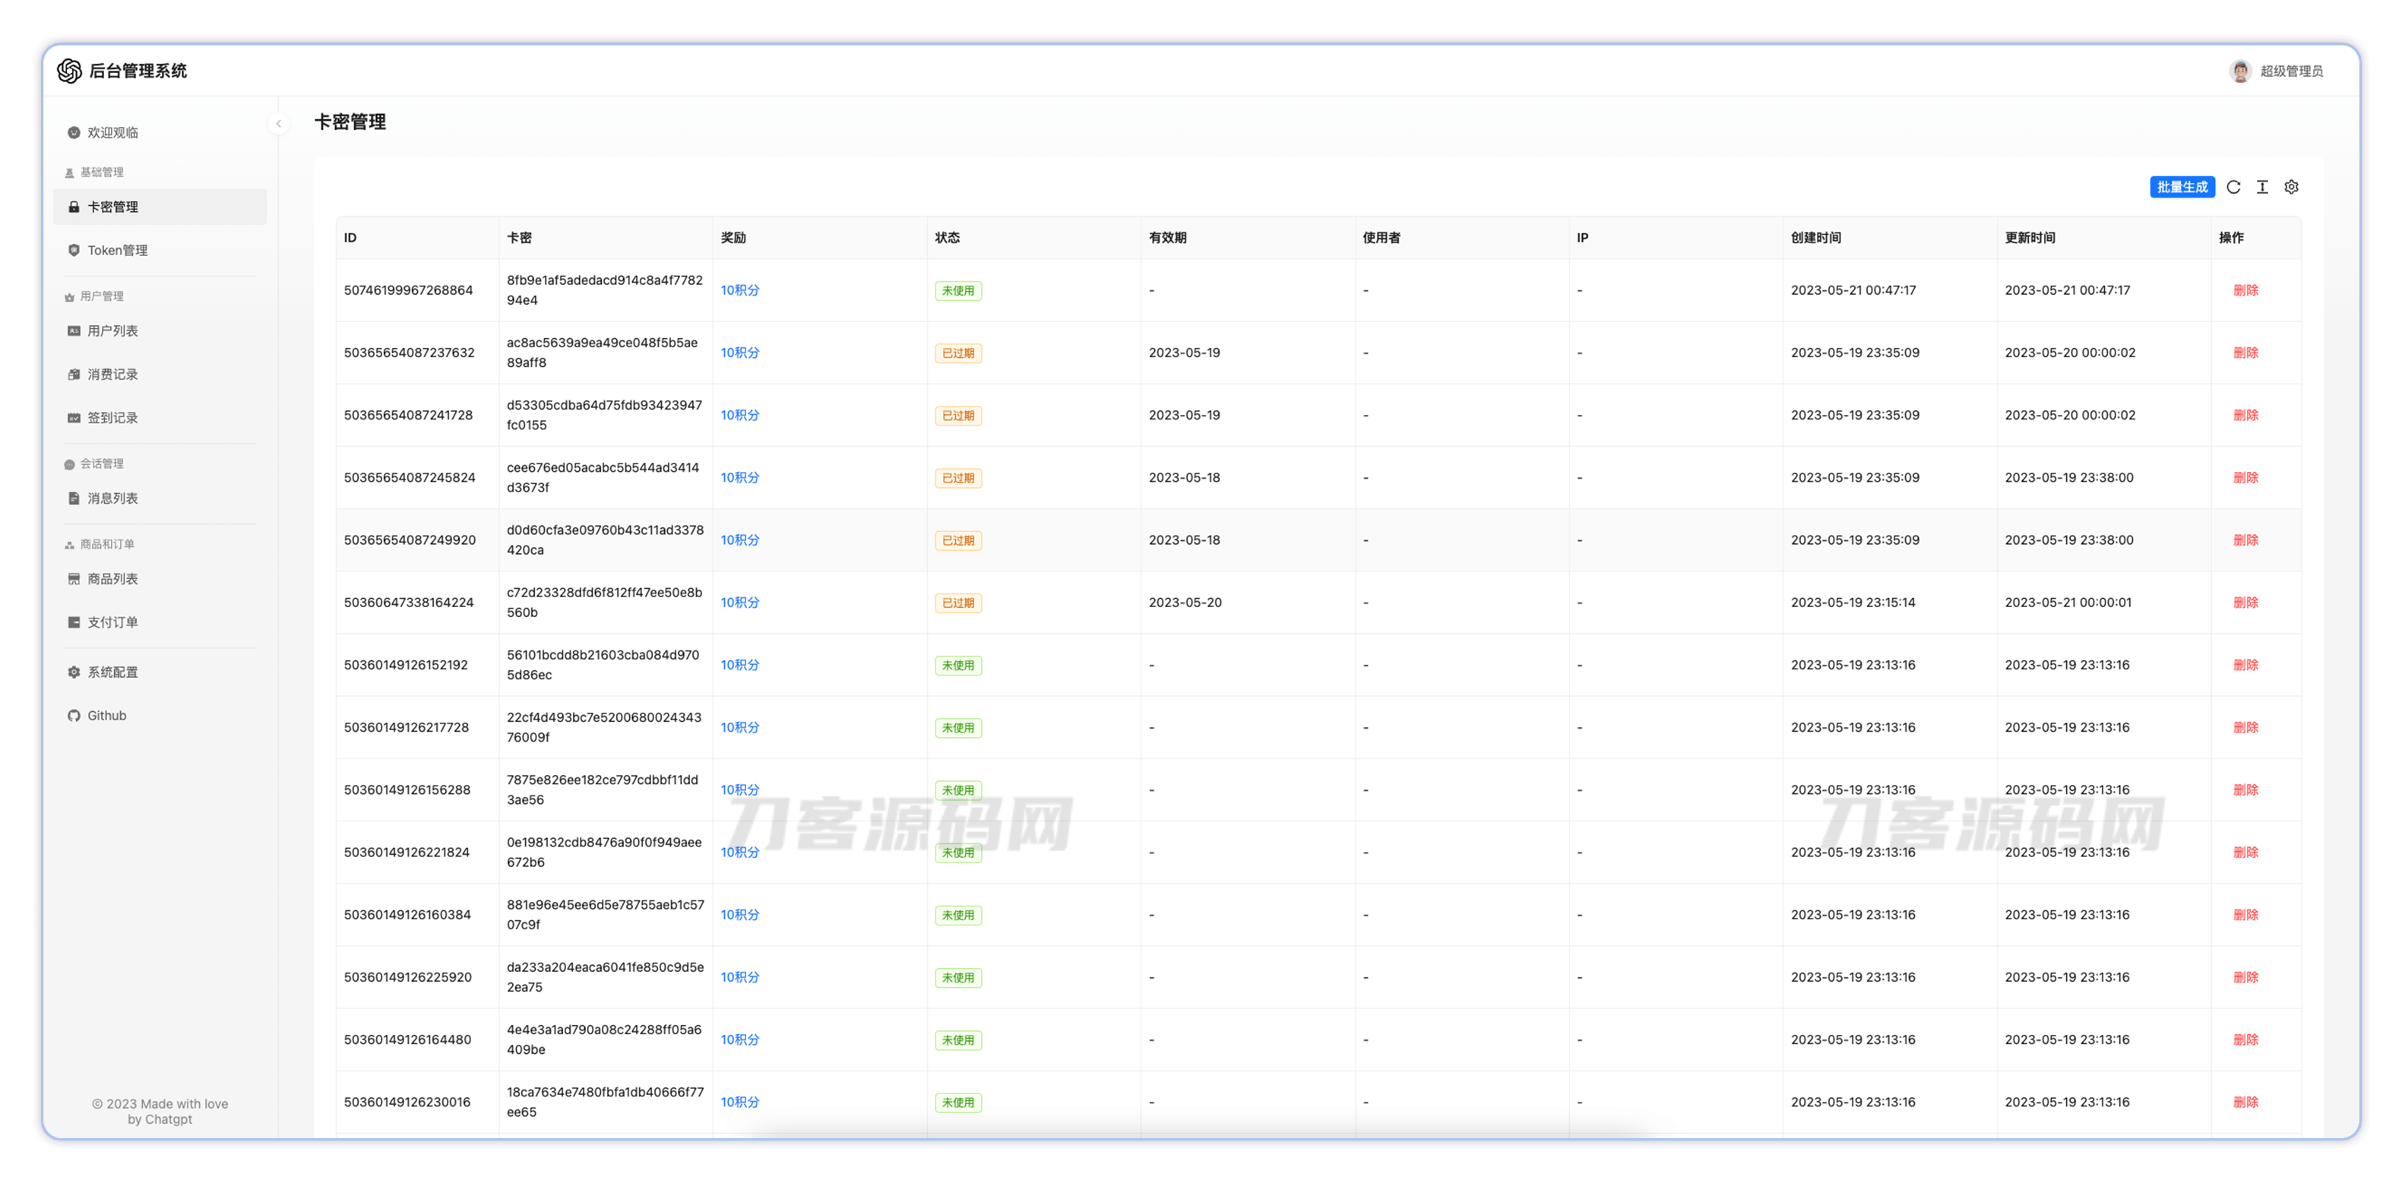This screenshot has width=2402, height=1196.
Task: Open 签到记录 menu item
Action: [x=112, y=418]
